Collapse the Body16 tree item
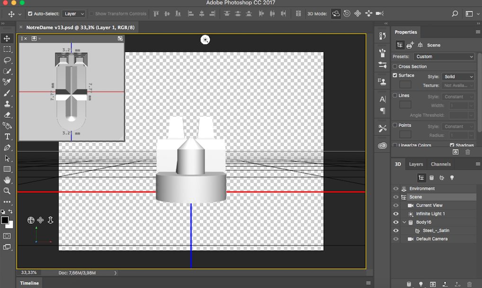The height and width of the screenshot is (288, 482). point(404,222)
